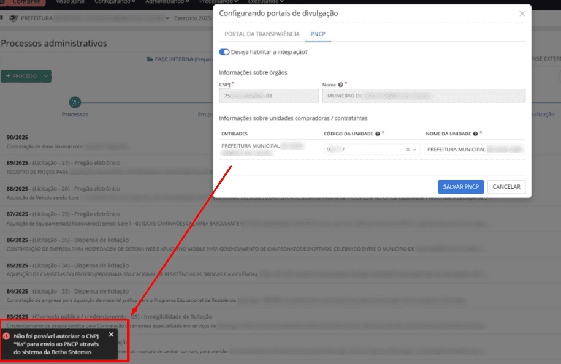Click the entity icon beside Prefeitura header

[x=15, y=18]
